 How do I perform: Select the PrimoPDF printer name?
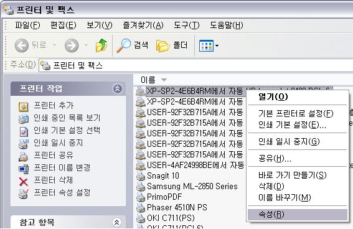click(164, 197)
